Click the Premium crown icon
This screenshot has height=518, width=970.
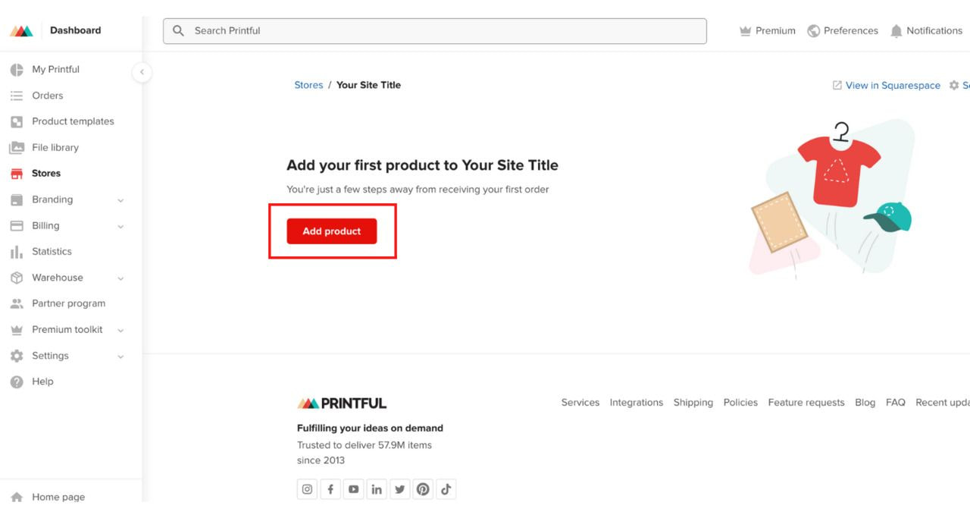tap(745, 31)
